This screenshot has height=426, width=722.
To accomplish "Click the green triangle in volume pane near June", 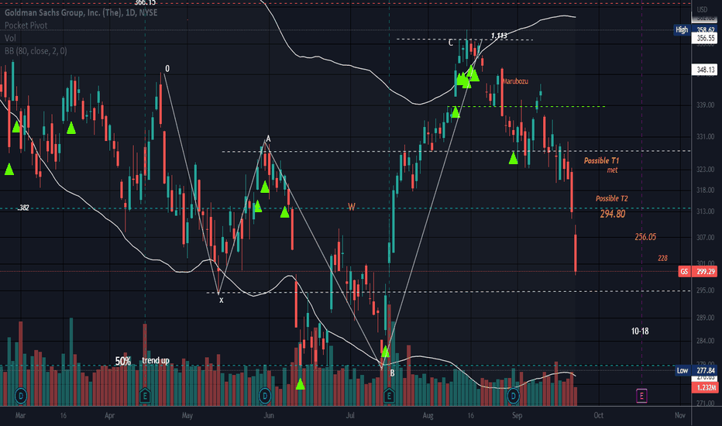I will pos(301,383).
